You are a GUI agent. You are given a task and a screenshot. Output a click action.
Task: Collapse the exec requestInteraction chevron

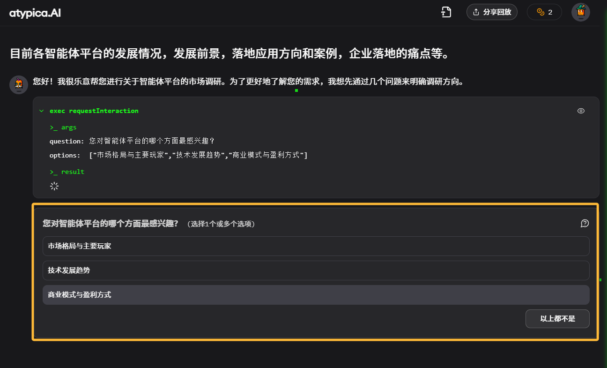[41, 111]
